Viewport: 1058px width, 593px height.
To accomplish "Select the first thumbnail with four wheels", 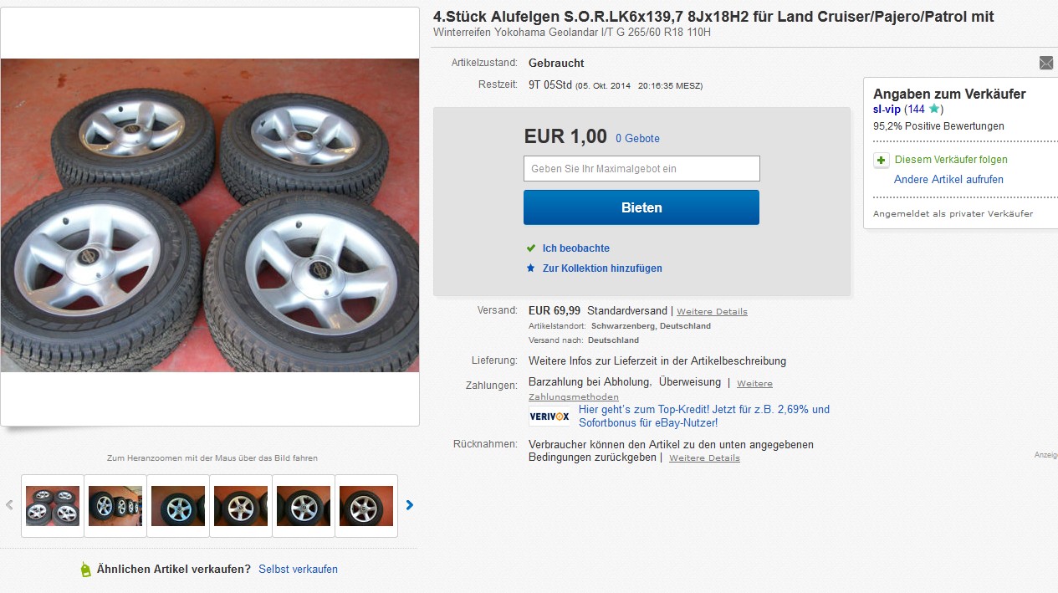I will click(53, 505).
